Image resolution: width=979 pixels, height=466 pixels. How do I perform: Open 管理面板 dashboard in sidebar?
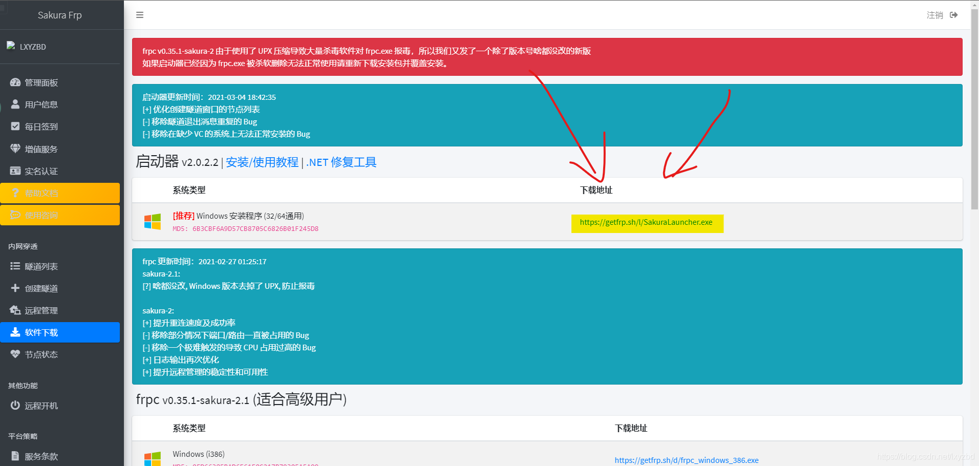(41, 82)
